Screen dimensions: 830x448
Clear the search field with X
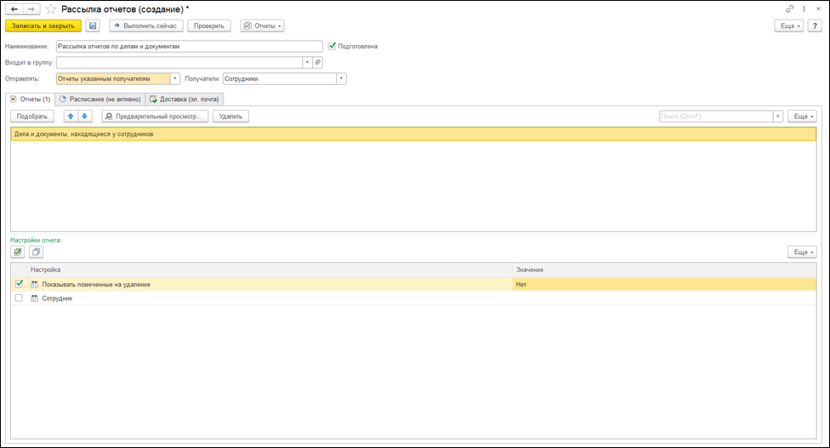tap(777, 116)
